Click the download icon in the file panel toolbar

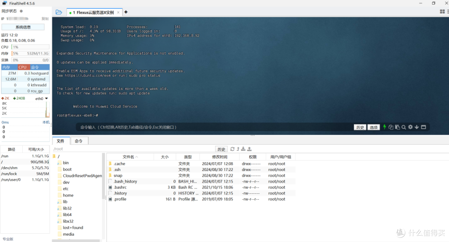coord(244,149)
